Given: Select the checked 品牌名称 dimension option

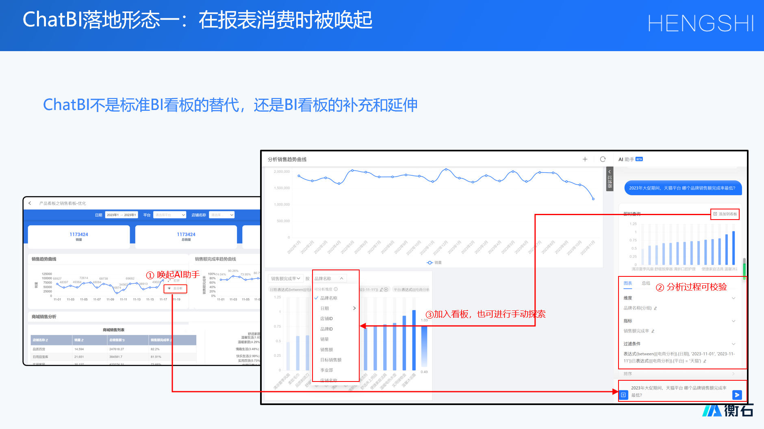Looking at the screenshot, I should [328, 298].
